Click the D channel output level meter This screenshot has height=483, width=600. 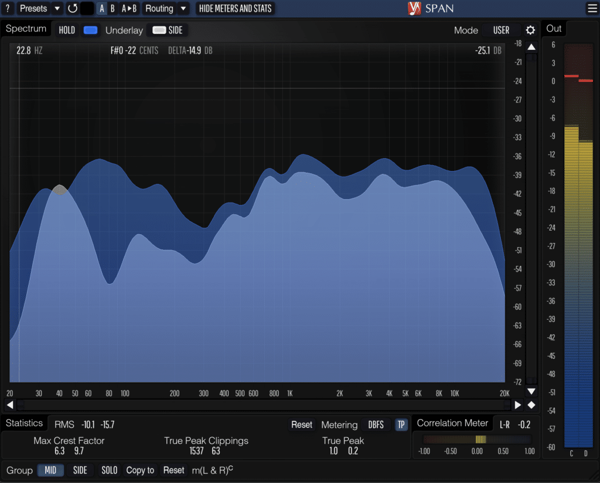click(586, 245)
